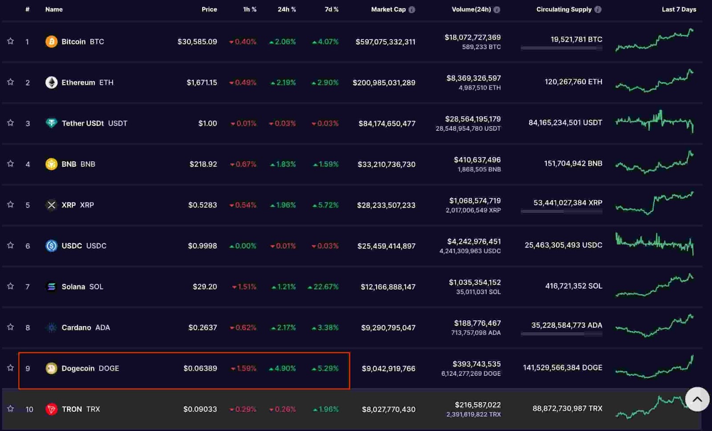The width and height of the screenshot is (712, 431).
Task: Click the # rank column header
Action: pos(27,9)
